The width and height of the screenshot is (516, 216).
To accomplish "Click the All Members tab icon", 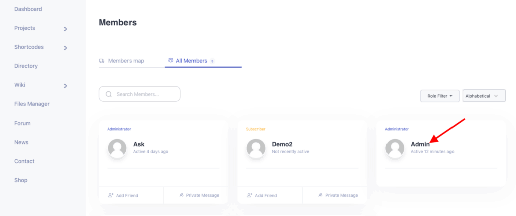I will click(171, 61).
